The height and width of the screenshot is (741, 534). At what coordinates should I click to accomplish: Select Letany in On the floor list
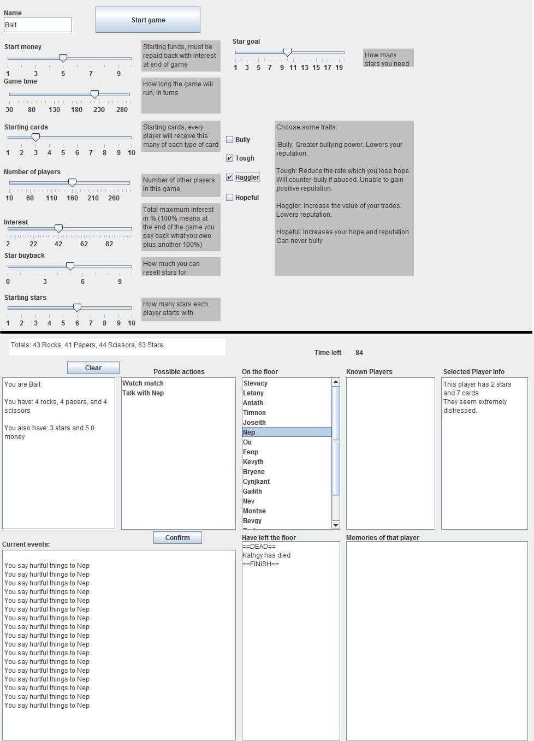pos(287,393)
